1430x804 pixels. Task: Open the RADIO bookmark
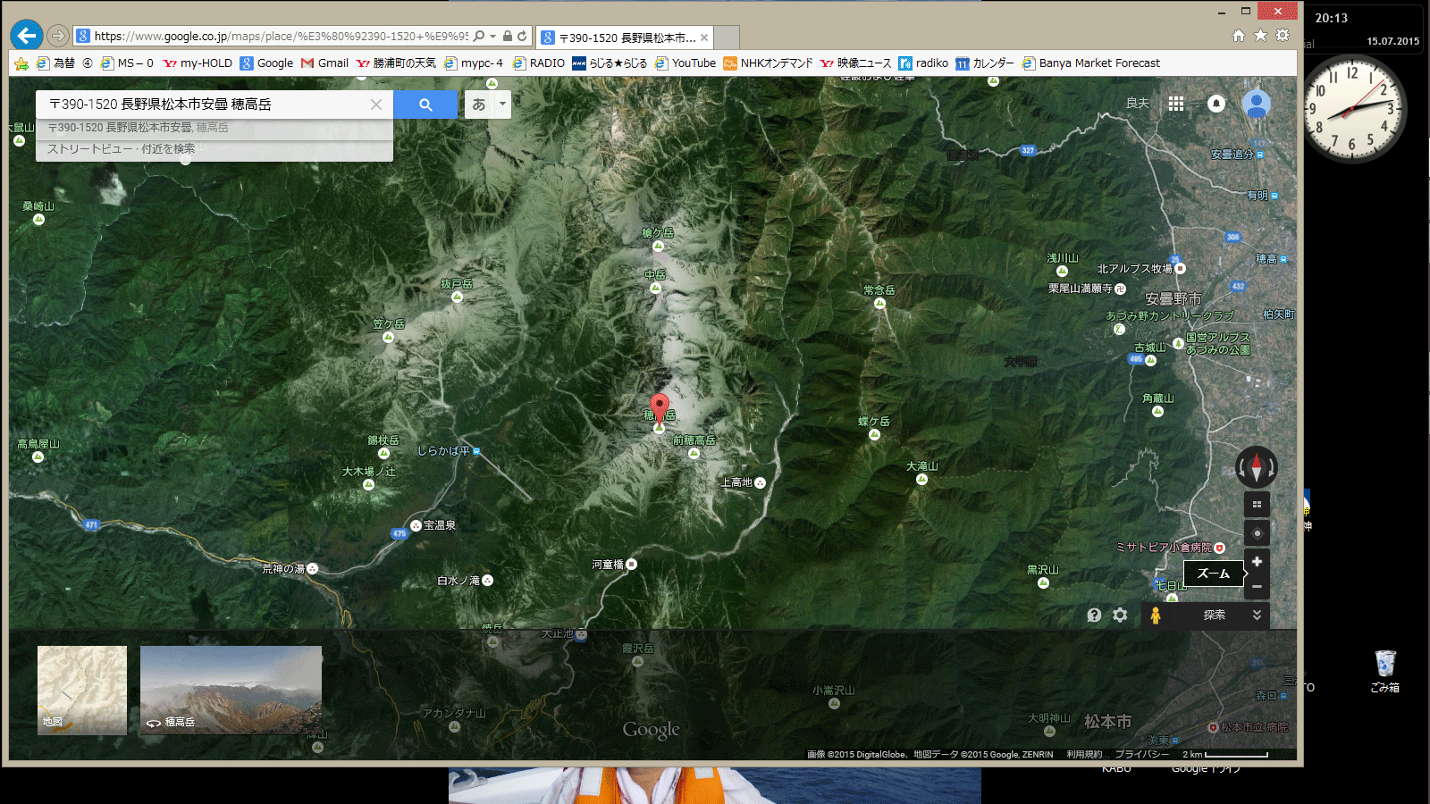[x=538, y=63]
